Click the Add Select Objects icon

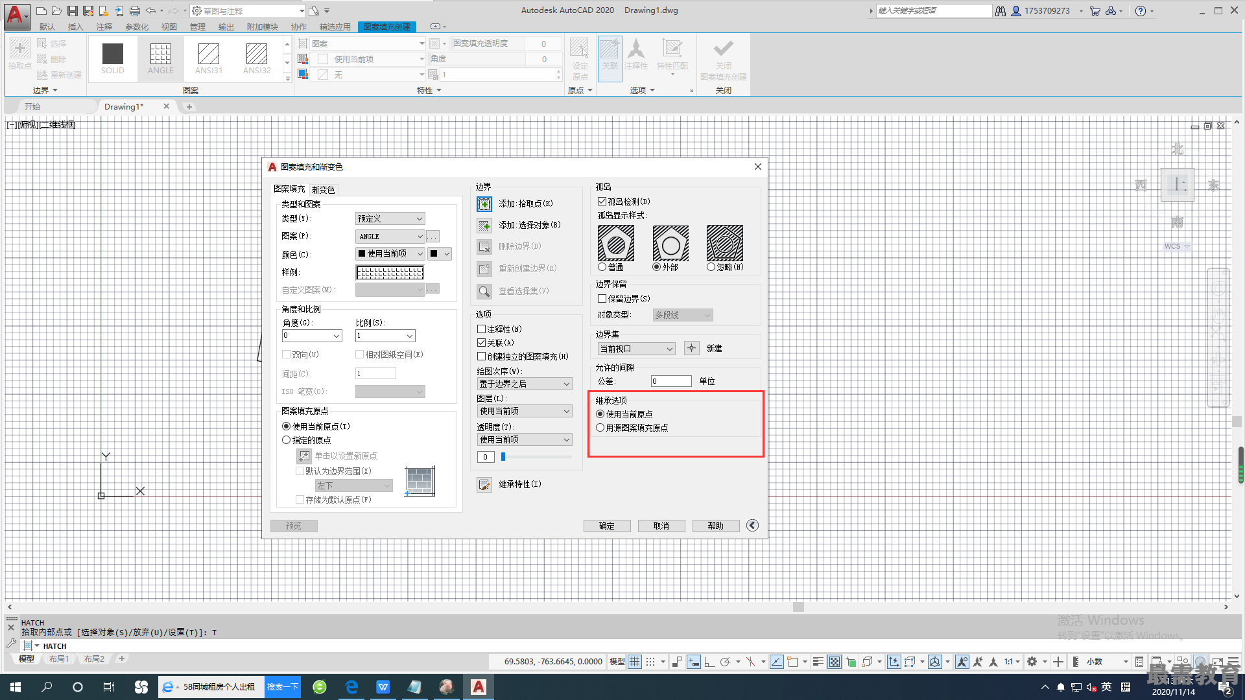coord(484,226)
